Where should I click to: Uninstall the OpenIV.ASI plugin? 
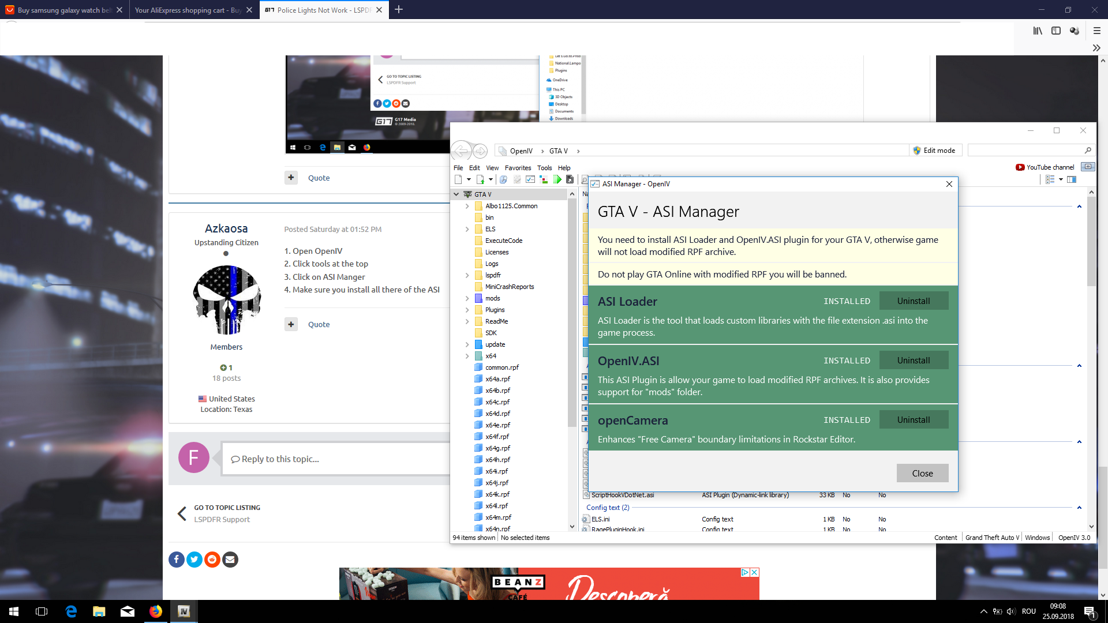[x=913, y=361]
